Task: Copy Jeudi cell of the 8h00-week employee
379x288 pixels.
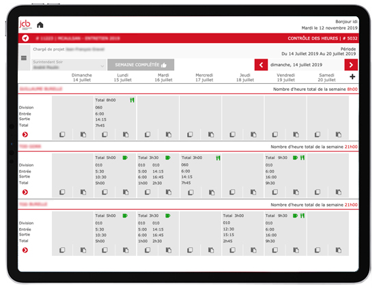Action: point(233,134)
